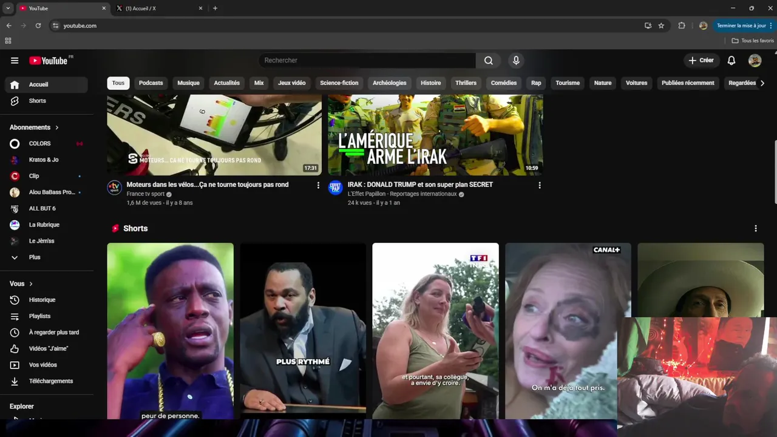This screenshot has height=437, width=777.
Task: Open La Rubrique channel
Action: (x=46, y=225)
